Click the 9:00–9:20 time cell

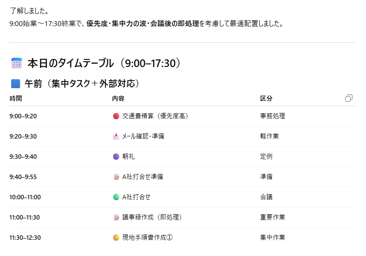click(x=23, y=116)
